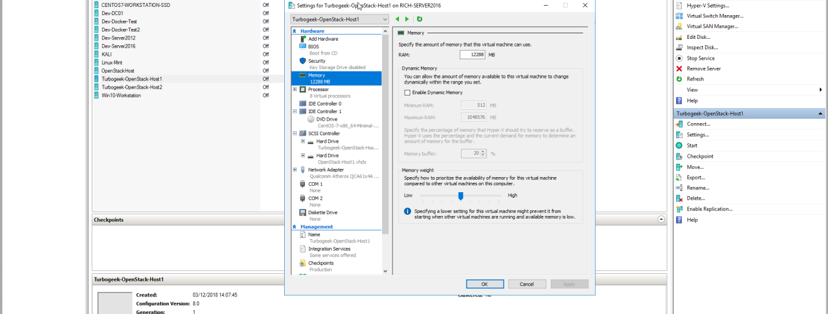Expand Hard Drive OpenStack-Host1.vhdx node
Viewport: 828px width, 314px height.
[302, 155]
